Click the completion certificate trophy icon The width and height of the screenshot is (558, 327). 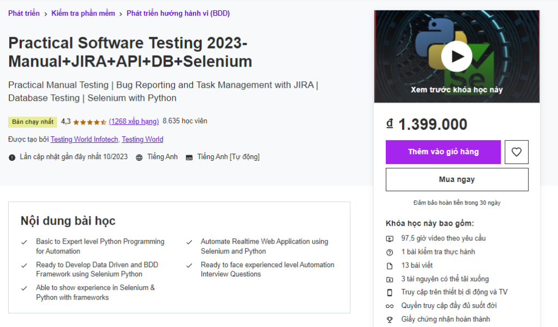[x=390, y=319]
